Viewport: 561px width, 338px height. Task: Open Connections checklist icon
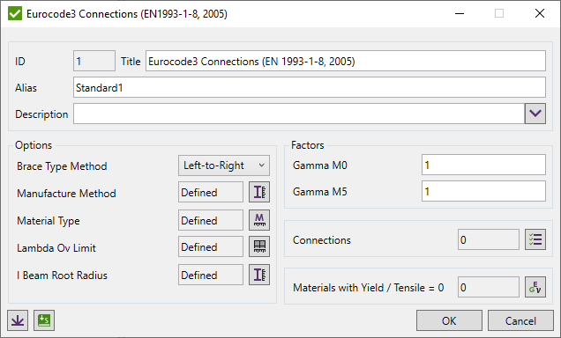click(x=535, y=239)
